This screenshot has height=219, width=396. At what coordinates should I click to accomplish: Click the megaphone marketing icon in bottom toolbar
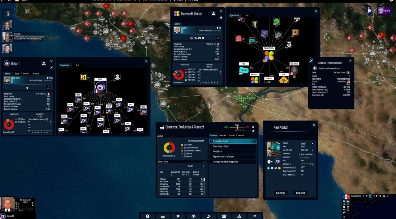tap(178, 216)
